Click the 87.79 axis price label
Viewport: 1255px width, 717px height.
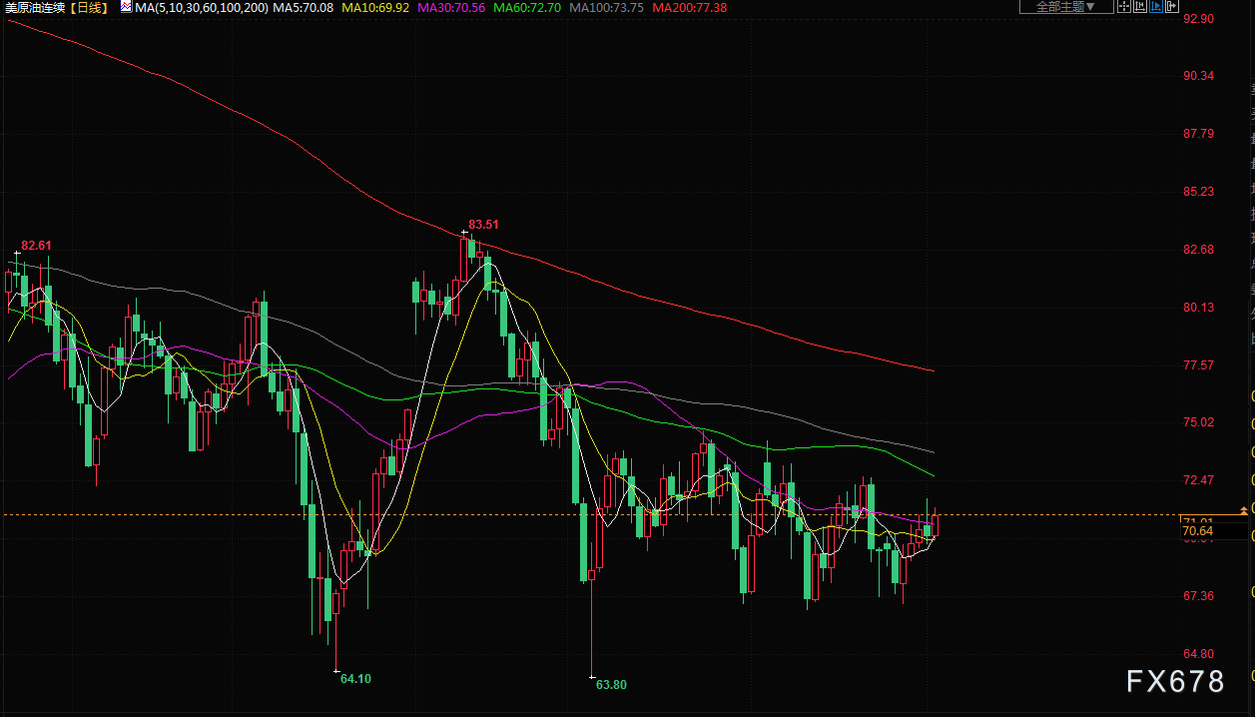(x=1197, y=134)
